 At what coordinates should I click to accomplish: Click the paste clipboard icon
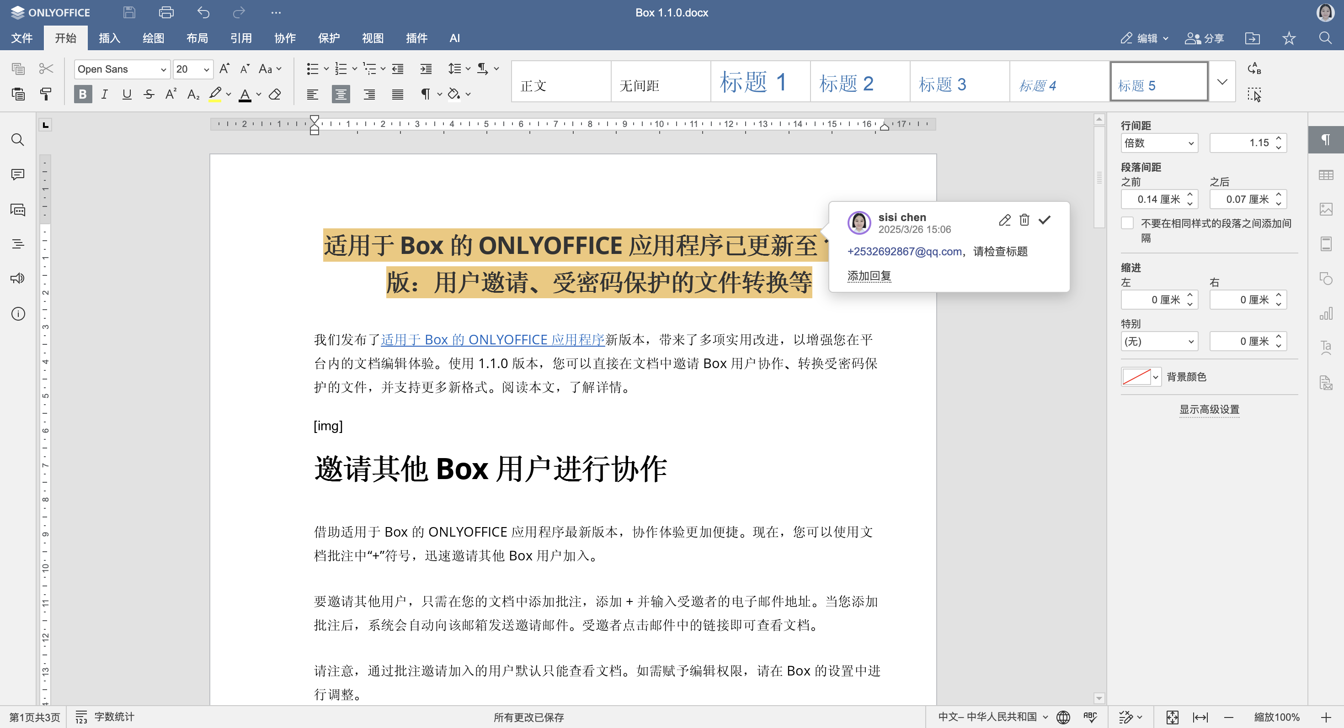point(18,95)
